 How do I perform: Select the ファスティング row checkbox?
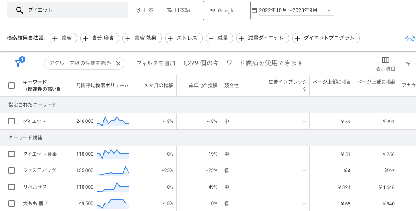click(12, 170)
